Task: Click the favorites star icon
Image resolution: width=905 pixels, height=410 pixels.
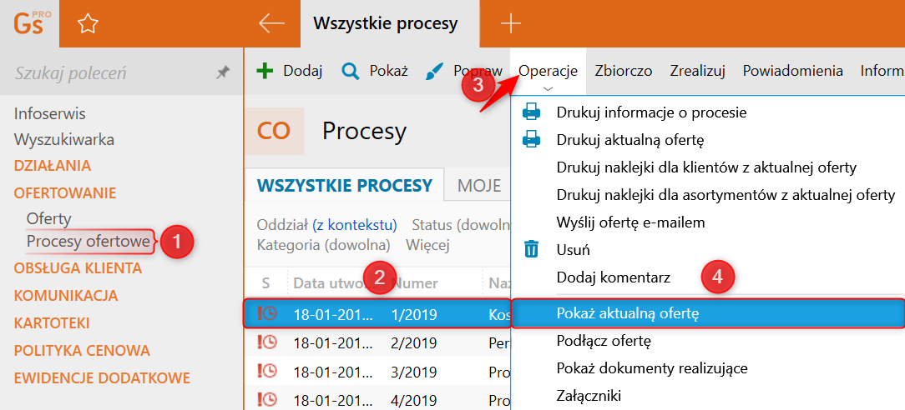Action: (87, 24)
